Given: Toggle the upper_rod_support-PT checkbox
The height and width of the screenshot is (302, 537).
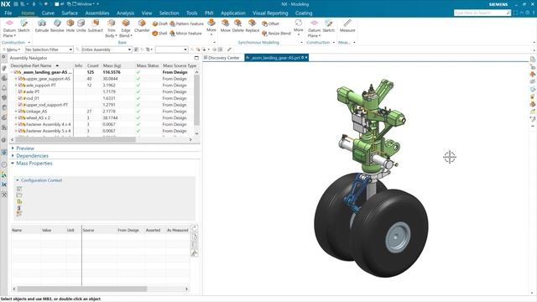Looking at the screenshot, I should (20, 105).
